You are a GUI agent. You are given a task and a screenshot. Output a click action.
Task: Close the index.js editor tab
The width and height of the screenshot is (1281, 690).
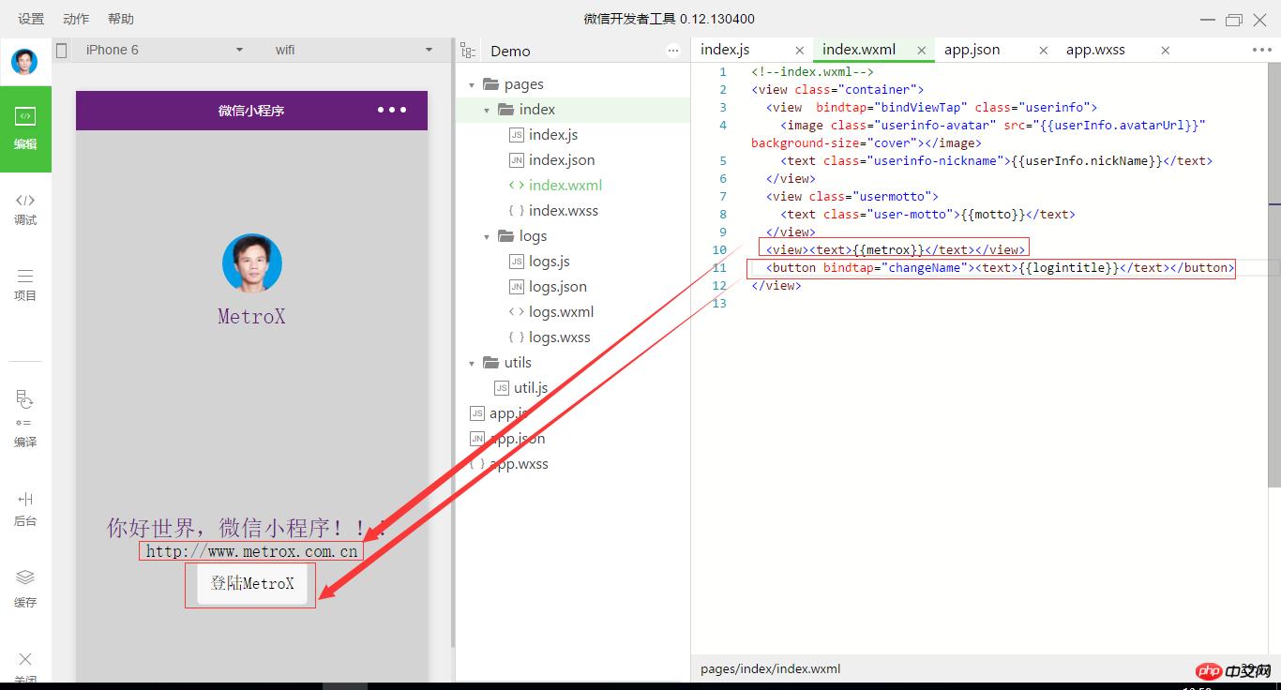799,51
